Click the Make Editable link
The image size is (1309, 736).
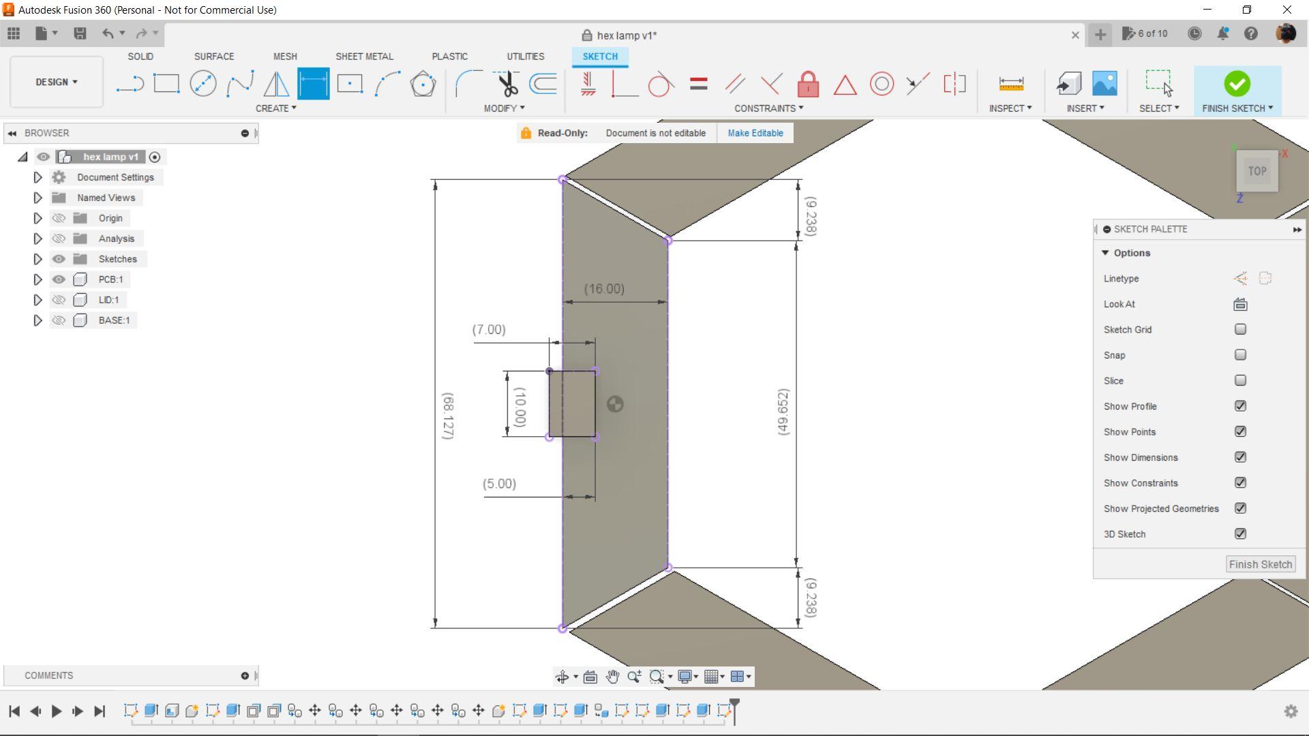pos(755,133)
